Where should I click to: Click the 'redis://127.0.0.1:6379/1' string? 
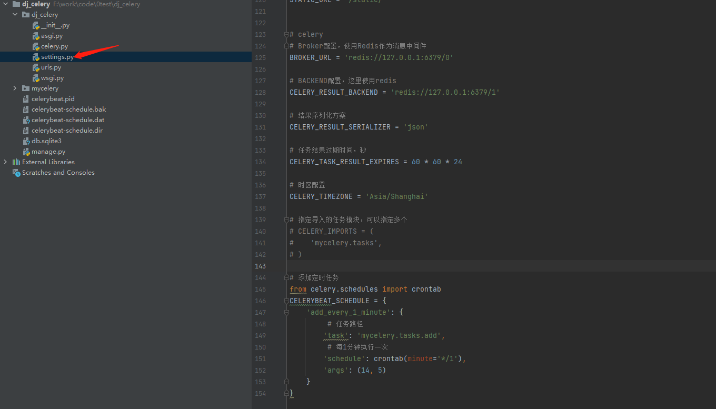(x=445, y=93)
